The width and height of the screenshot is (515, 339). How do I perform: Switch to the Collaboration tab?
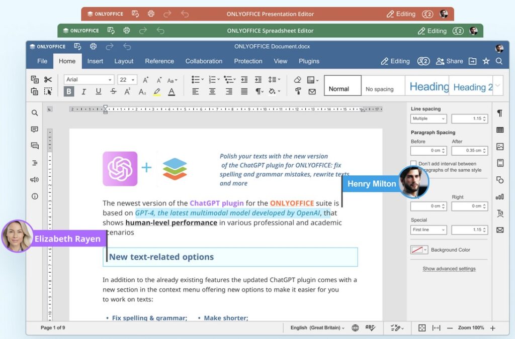point(204,61)
